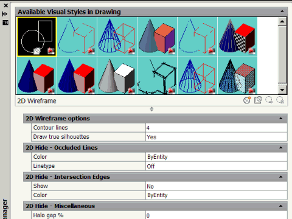292x219 pixels.
Task: Click Apply Selected Visual Style to Viewport icon
Action: (258, 100)
